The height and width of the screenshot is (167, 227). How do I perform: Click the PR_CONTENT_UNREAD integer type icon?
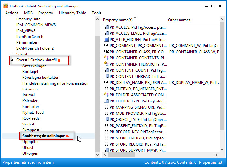coord(106,76)
